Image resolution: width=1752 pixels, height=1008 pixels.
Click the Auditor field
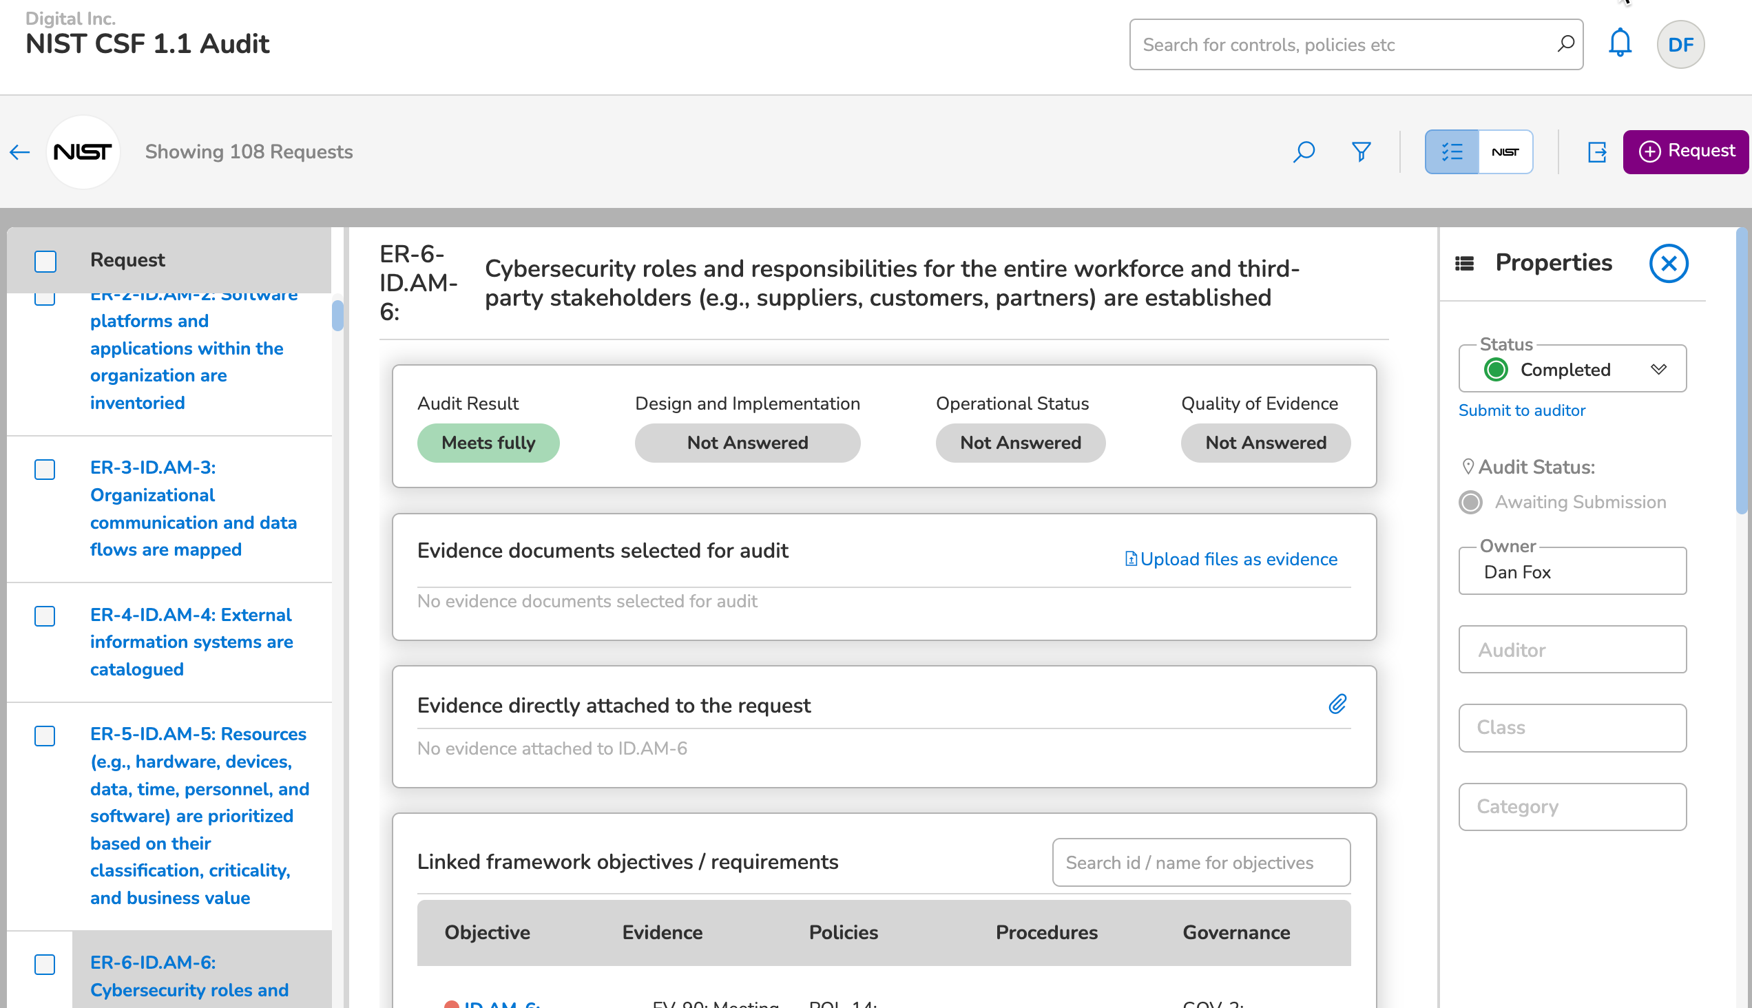[x=1572, y=649]
